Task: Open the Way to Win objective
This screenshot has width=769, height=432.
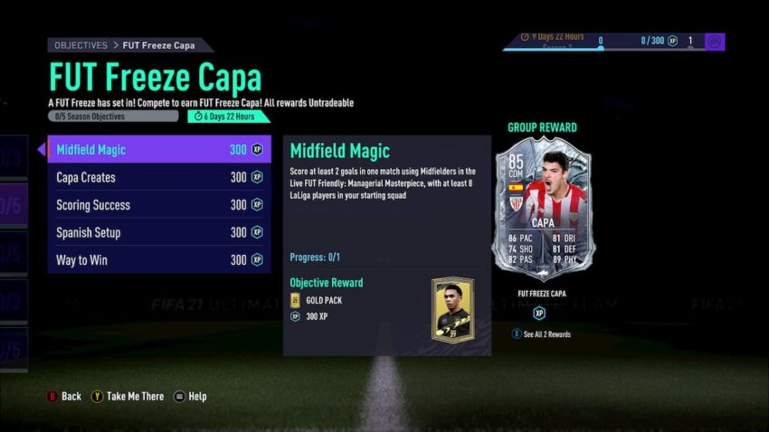Action: click(x=159, y=259)
